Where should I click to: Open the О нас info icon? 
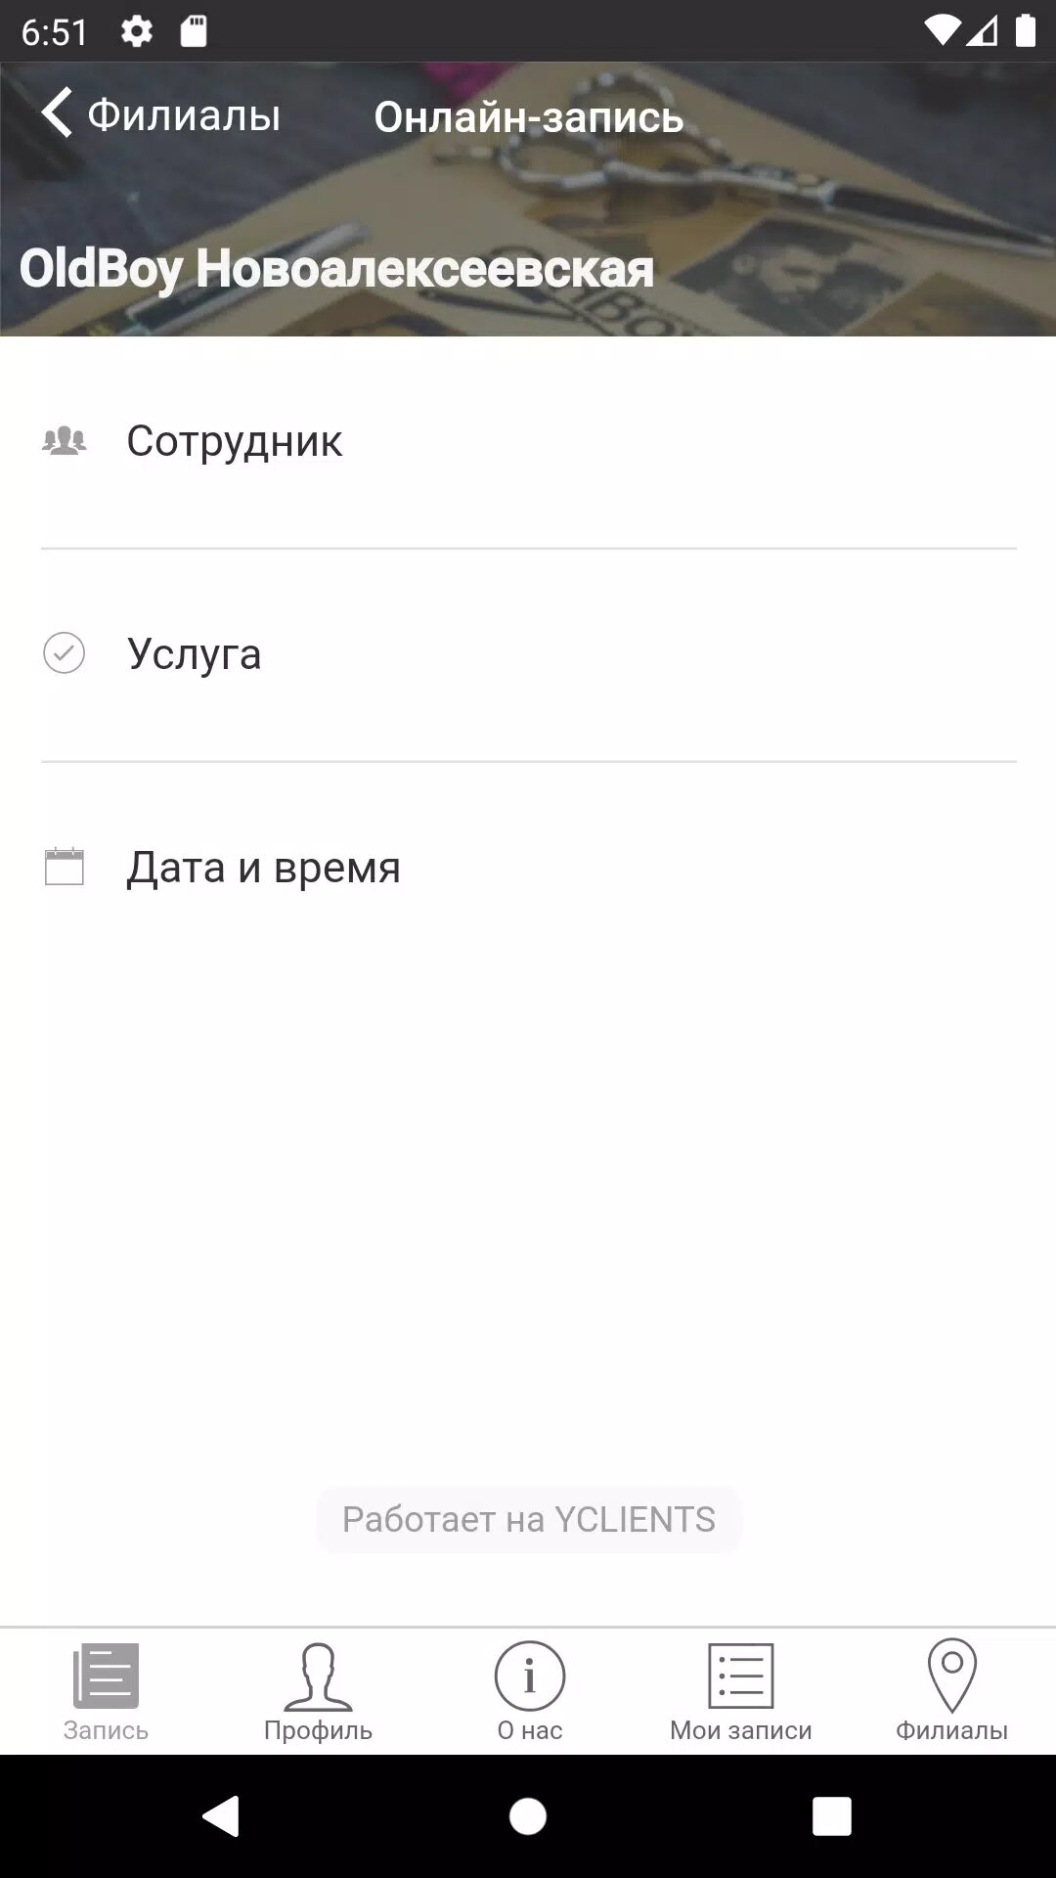pos(529,1677)
